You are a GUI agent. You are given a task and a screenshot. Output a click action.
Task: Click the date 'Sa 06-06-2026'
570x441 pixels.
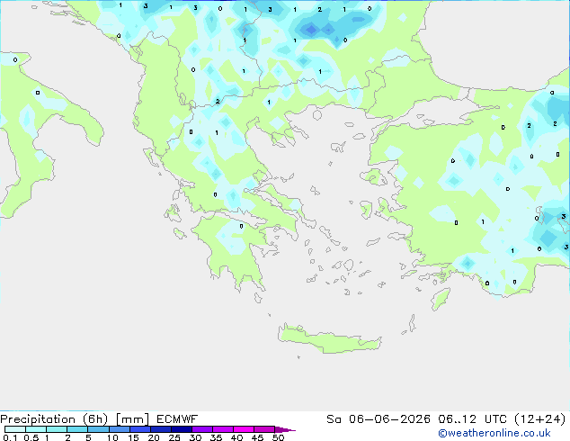pyautogui.click(x=379, y=419)
